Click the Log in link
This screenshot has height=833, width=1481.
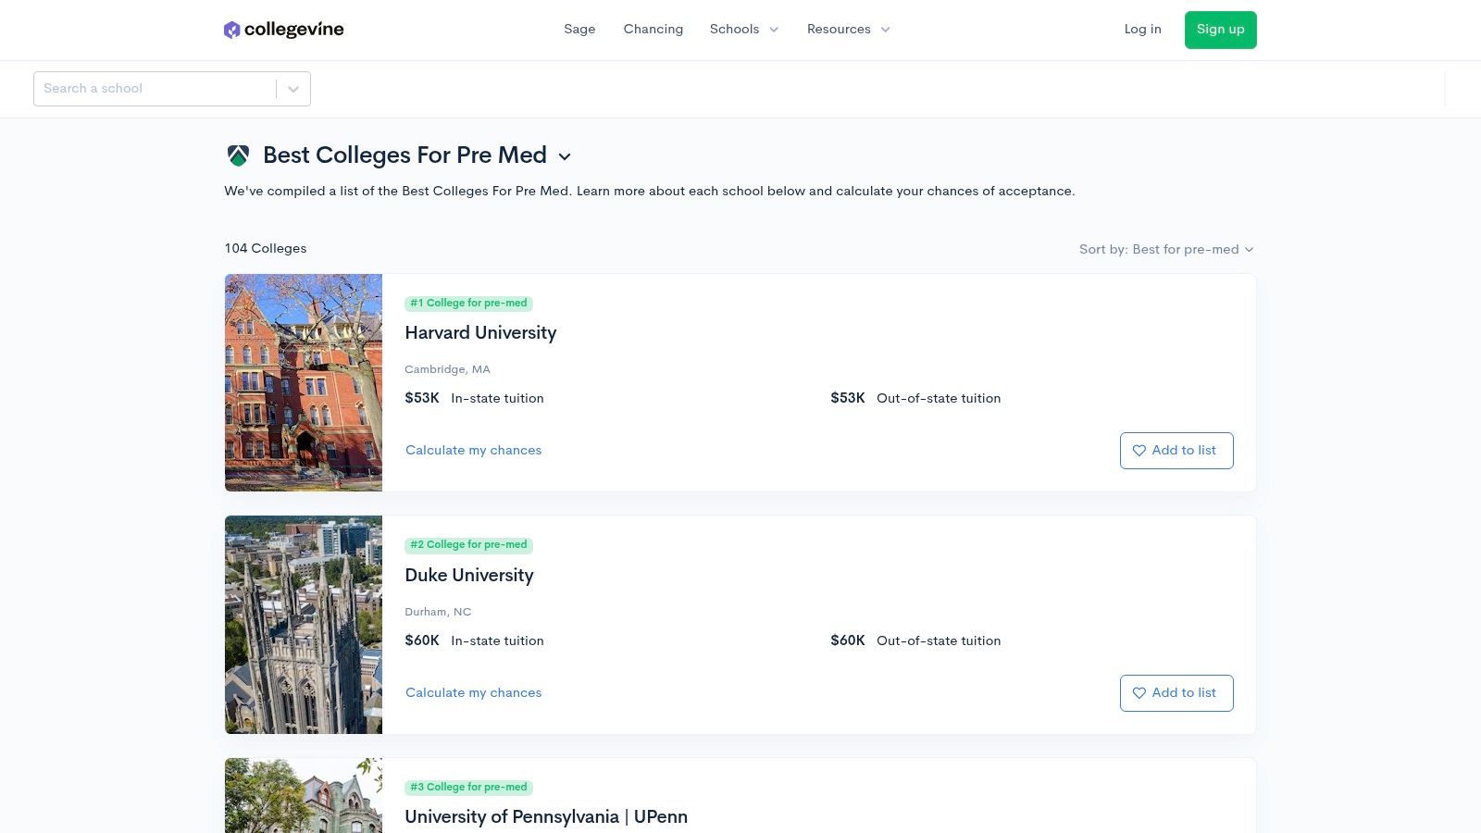pos(1142,29)
